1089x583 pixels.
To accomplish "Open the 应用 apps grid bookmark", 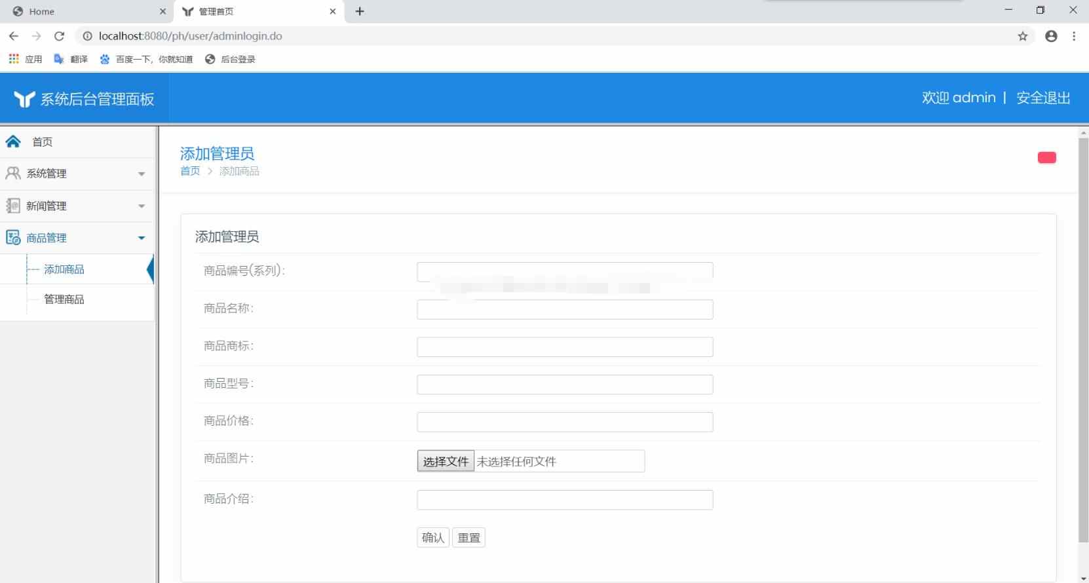I will tap(26, 59).
